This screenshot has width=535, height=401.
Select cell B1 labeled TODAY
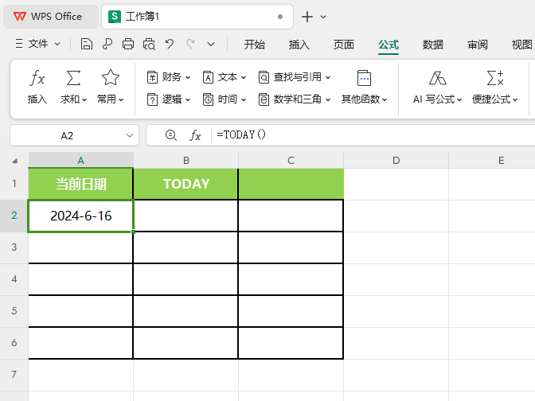tap(185, 184)
